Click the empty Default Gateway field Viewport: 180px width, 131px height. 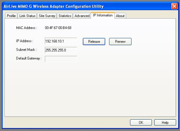click(x=61, y=59)
